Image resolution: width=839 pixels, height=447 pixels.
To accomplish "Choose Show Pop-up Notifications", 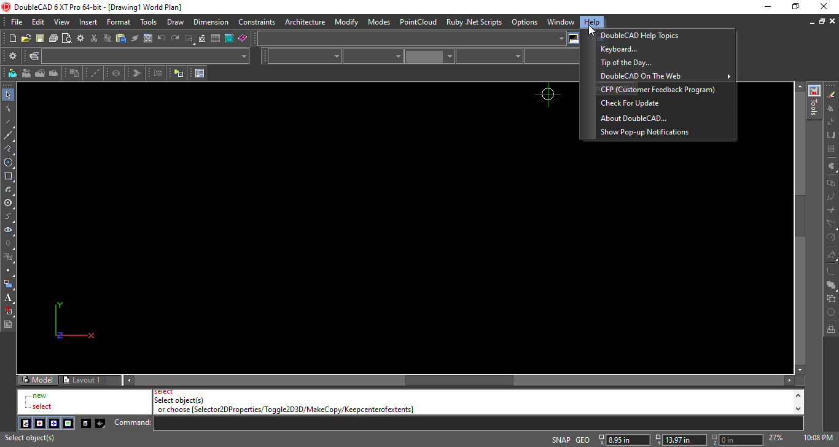I will click(x=658, y=132).
